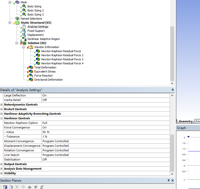Switch to the Geometry tab
Screen dimensions: 200x189
click(185, 121)
